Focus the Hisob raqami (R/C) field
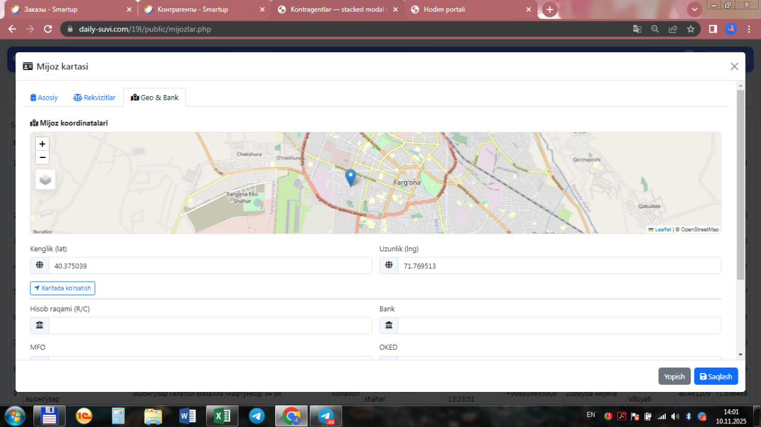Viewport: 761px width, 427px height. (x=209, y=325)
